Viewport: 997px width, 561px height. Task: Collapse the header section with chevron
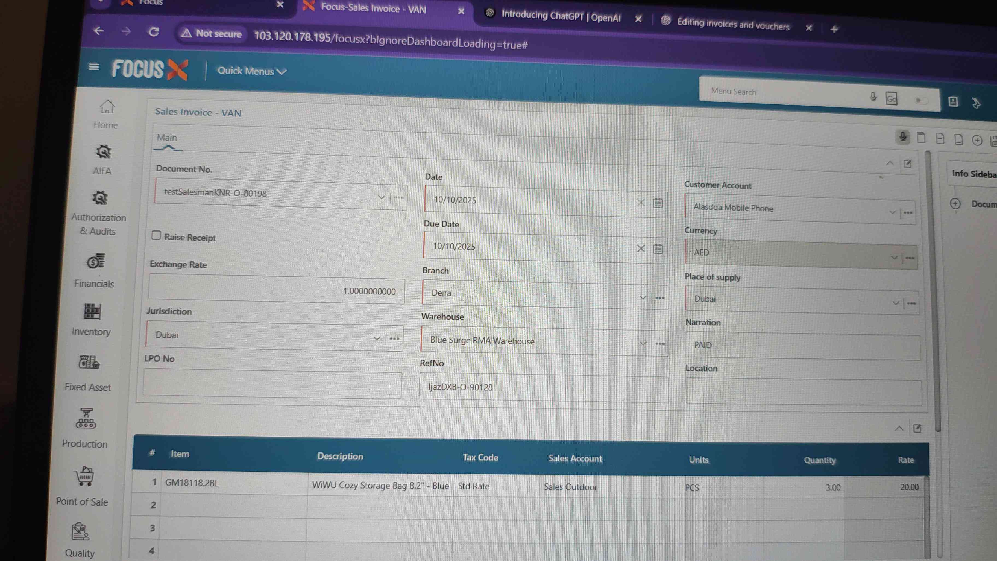click(x=889, y=163)
